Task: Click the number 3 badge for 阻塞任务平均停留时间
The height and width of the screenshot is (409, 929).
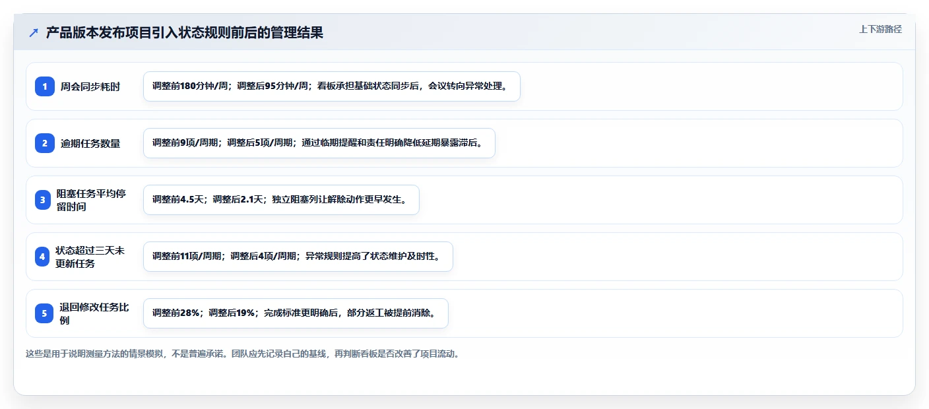Action: (42, 200)
